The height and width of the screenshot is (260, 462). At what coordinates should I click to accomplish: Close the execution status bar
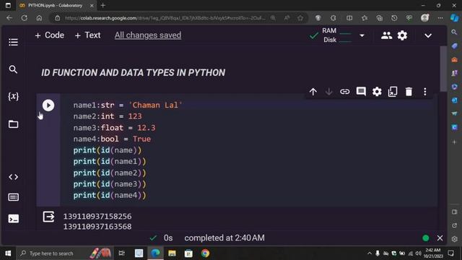[440, 238]
